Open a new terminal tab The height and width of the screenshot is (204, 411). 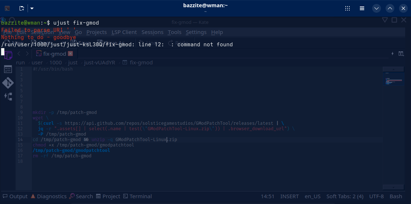22,8
